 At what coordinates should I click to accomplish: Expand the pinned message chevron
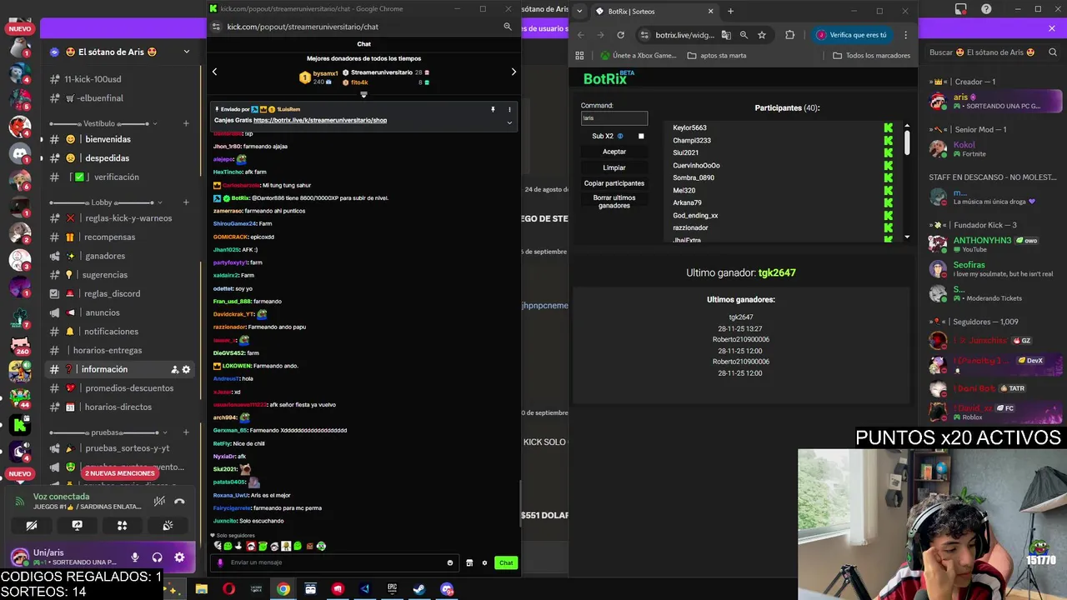coord(509,122)
